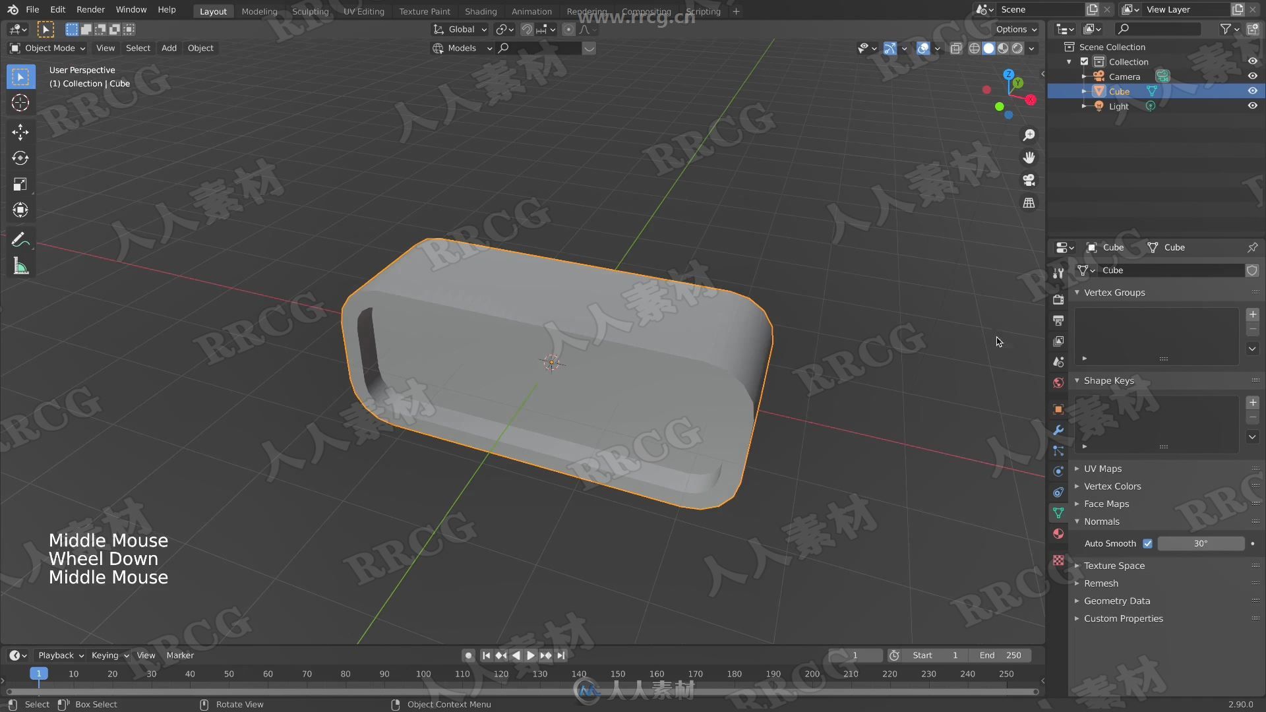Click the Render Properties icon
The width and height of the screenshot is (1266, 712).
pyautogui.click(x=1059, y=298)
